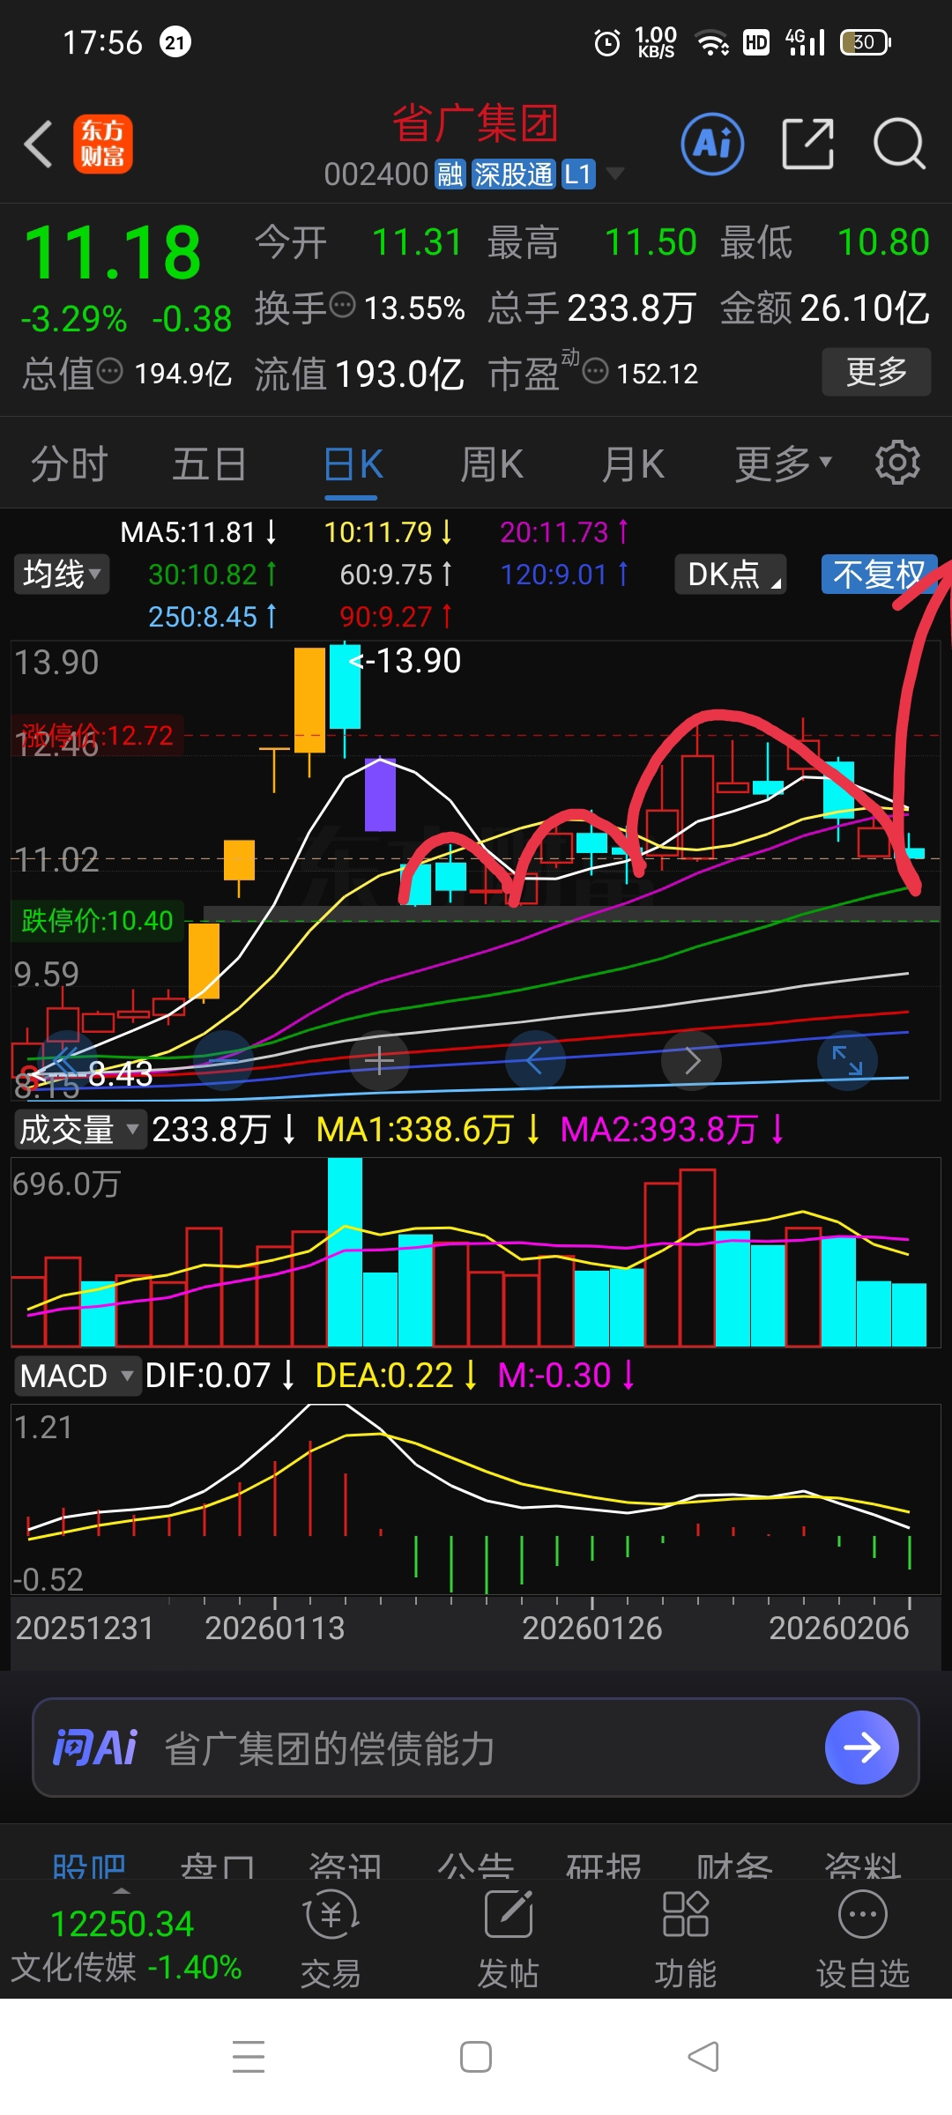
Task: Tap the 跌停价:10.40 label
Action: pos(97,920)
